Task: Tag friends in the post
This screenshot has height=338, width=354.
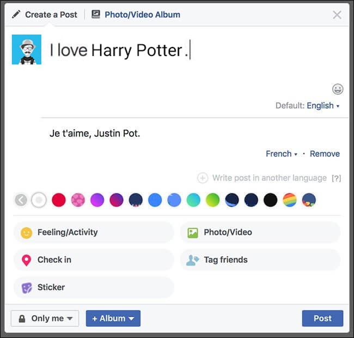Action: point(260,260)
